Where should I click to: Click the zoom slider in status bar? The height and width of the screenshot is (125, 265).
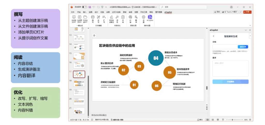233,120
